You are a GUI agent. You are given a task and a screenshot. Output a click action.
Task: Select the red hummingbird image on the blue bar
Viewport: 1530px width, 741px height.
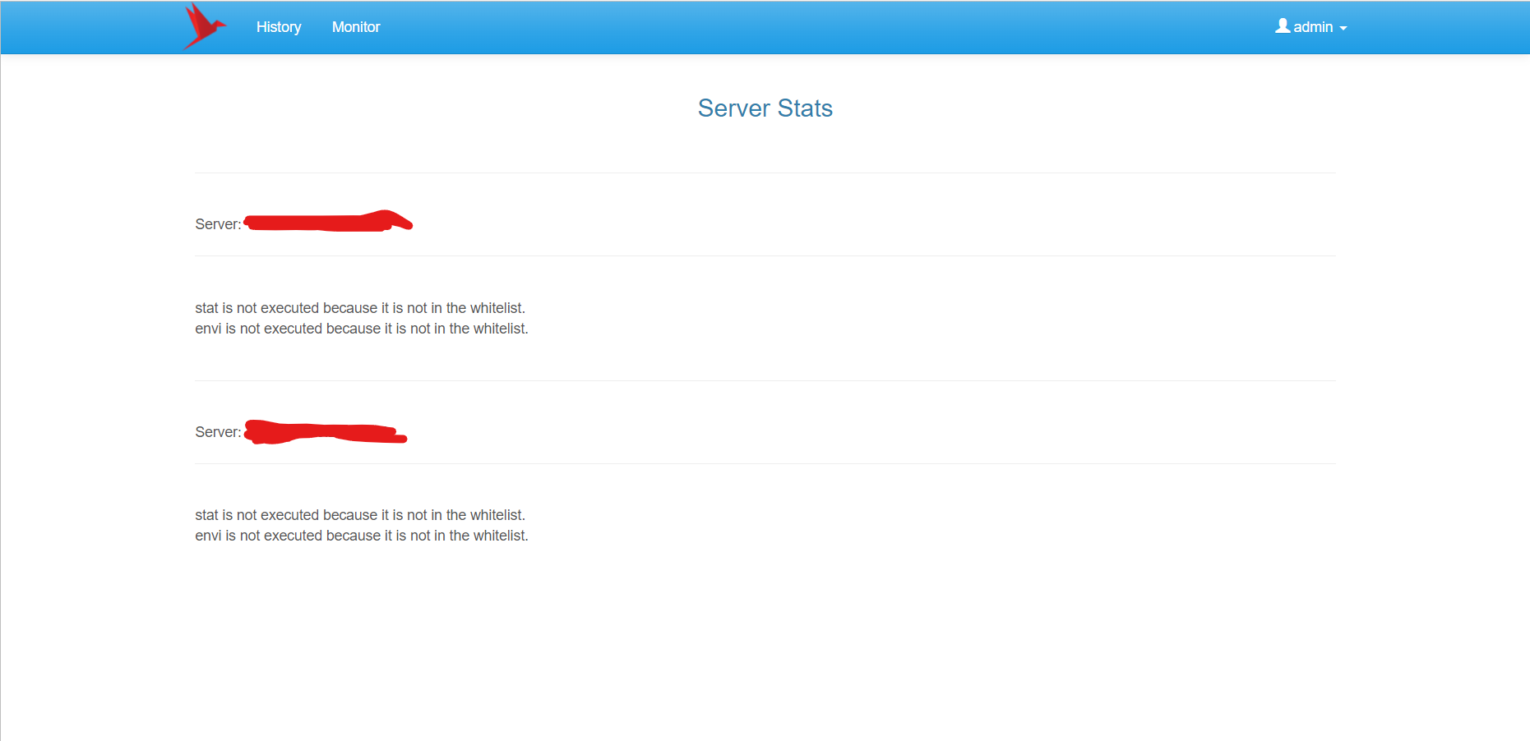click(204, 26)
